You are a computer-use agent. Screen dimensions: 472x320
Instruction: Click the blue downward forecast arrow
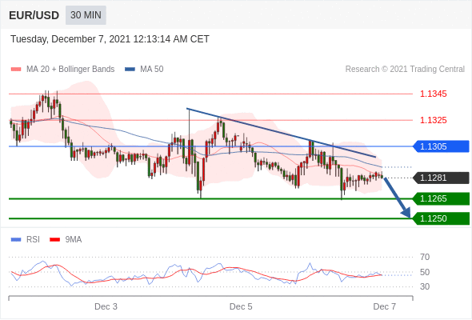coord(397,198)
